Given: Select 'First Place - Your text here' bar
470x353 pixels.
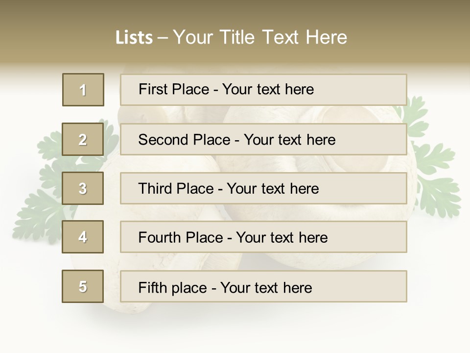Looking at the screenshot, I should pyautogui.click(x=263, y=90).
